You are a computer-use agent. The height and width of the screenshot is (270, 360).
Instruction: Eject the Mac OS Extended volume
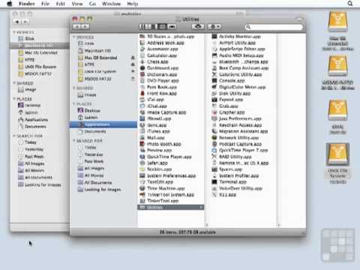133,58
